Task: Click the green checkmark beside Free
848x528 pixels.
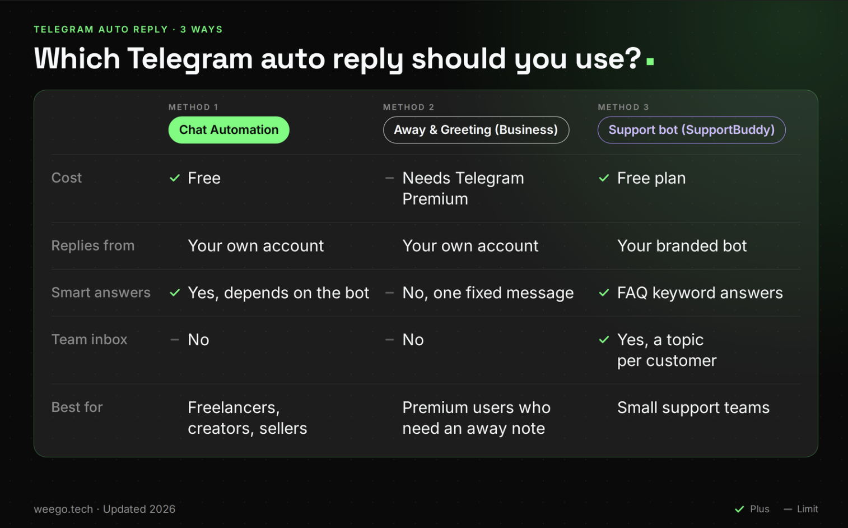Action: pos(175,178)
